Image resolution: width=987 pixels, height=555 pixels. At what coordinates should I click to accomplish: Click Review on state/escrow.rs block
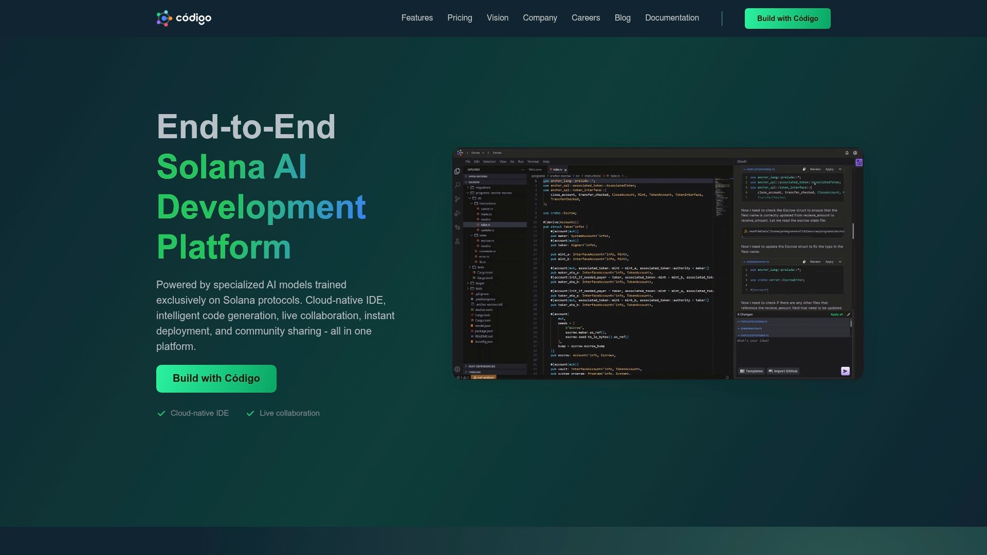[x=815, y=262]
